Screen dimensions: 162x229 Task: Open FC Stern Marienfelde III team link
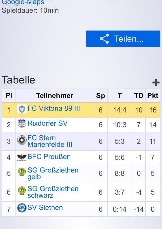pyautogui.click(x=50, y=141)
